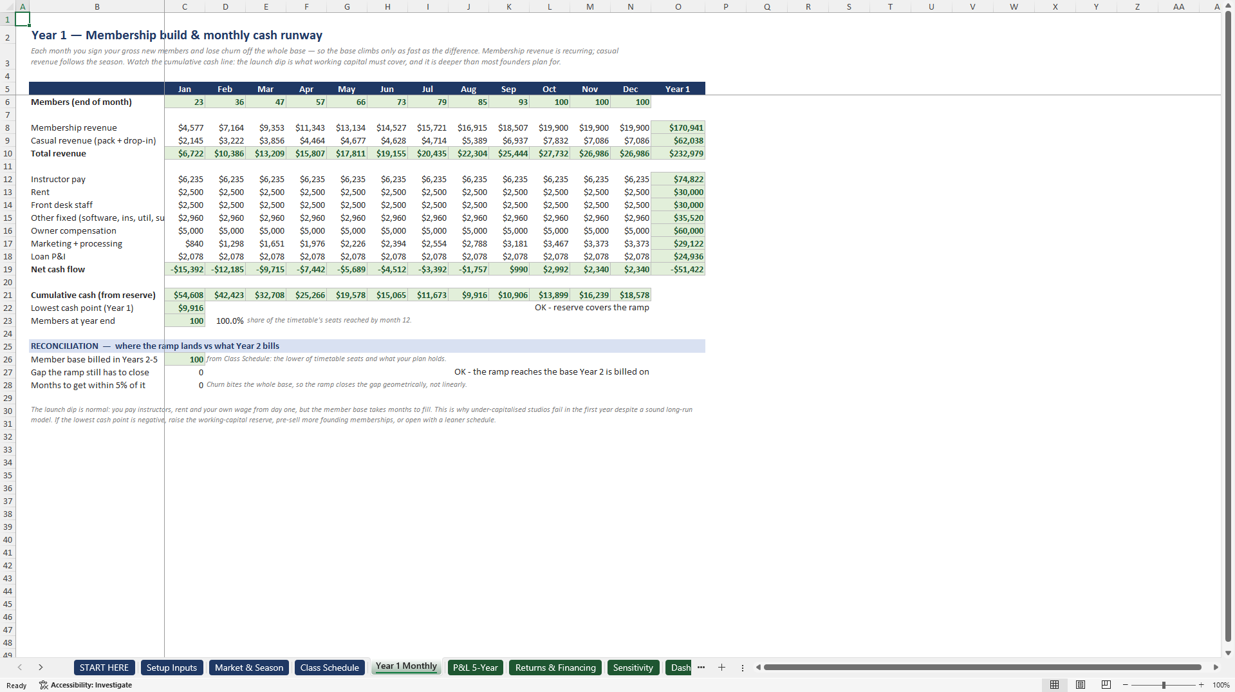Click the Aug column header cell
Screen dimensions: 1235x692
pyautogui.click(x=469, y=89)
